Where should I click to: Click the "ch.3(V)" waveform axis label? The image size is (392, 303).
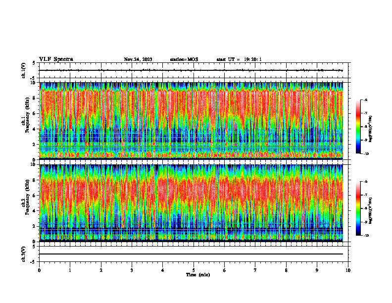pyautogui.click(x=23, y=254)
